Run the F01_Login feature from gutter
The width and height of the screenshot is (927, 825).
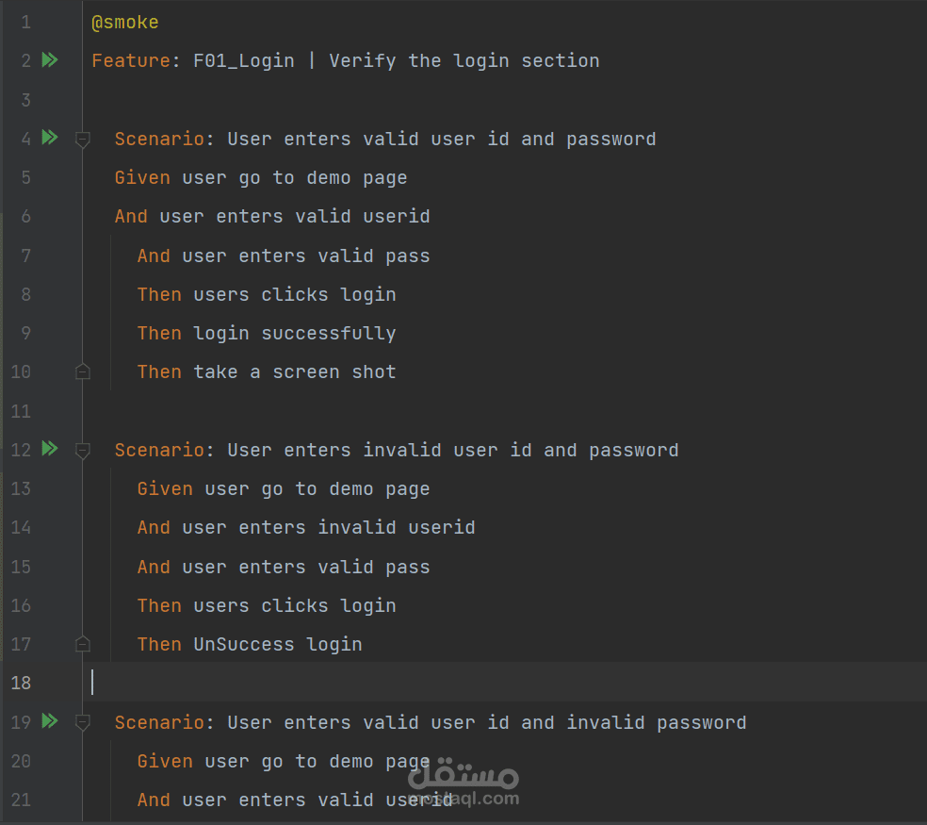click(x=50, y=60)
